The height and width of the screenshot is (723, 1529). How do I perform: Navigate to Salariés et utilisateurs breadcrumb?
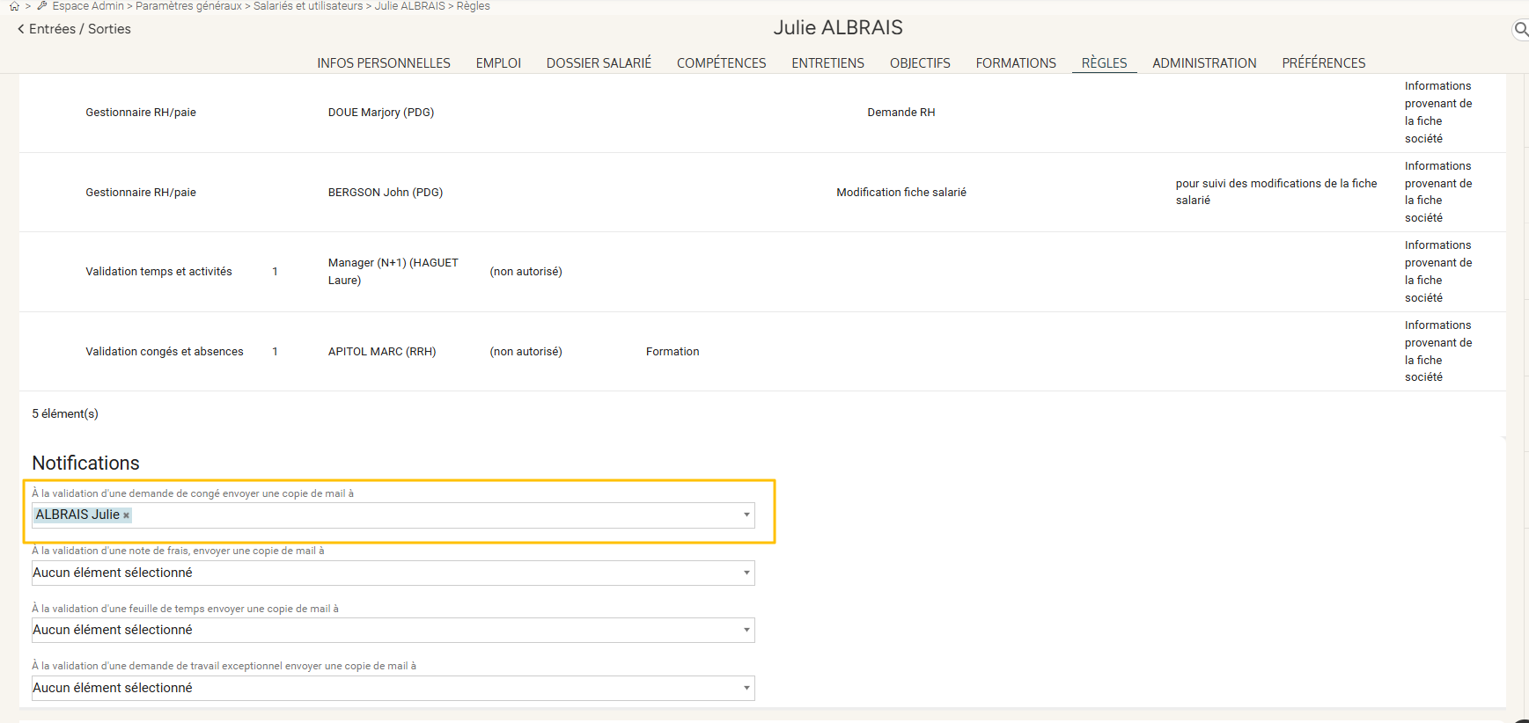tap(308, 6)
